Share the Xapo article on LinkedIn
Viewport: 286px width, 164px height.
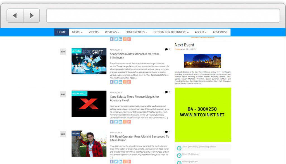[x=120, y=122]
